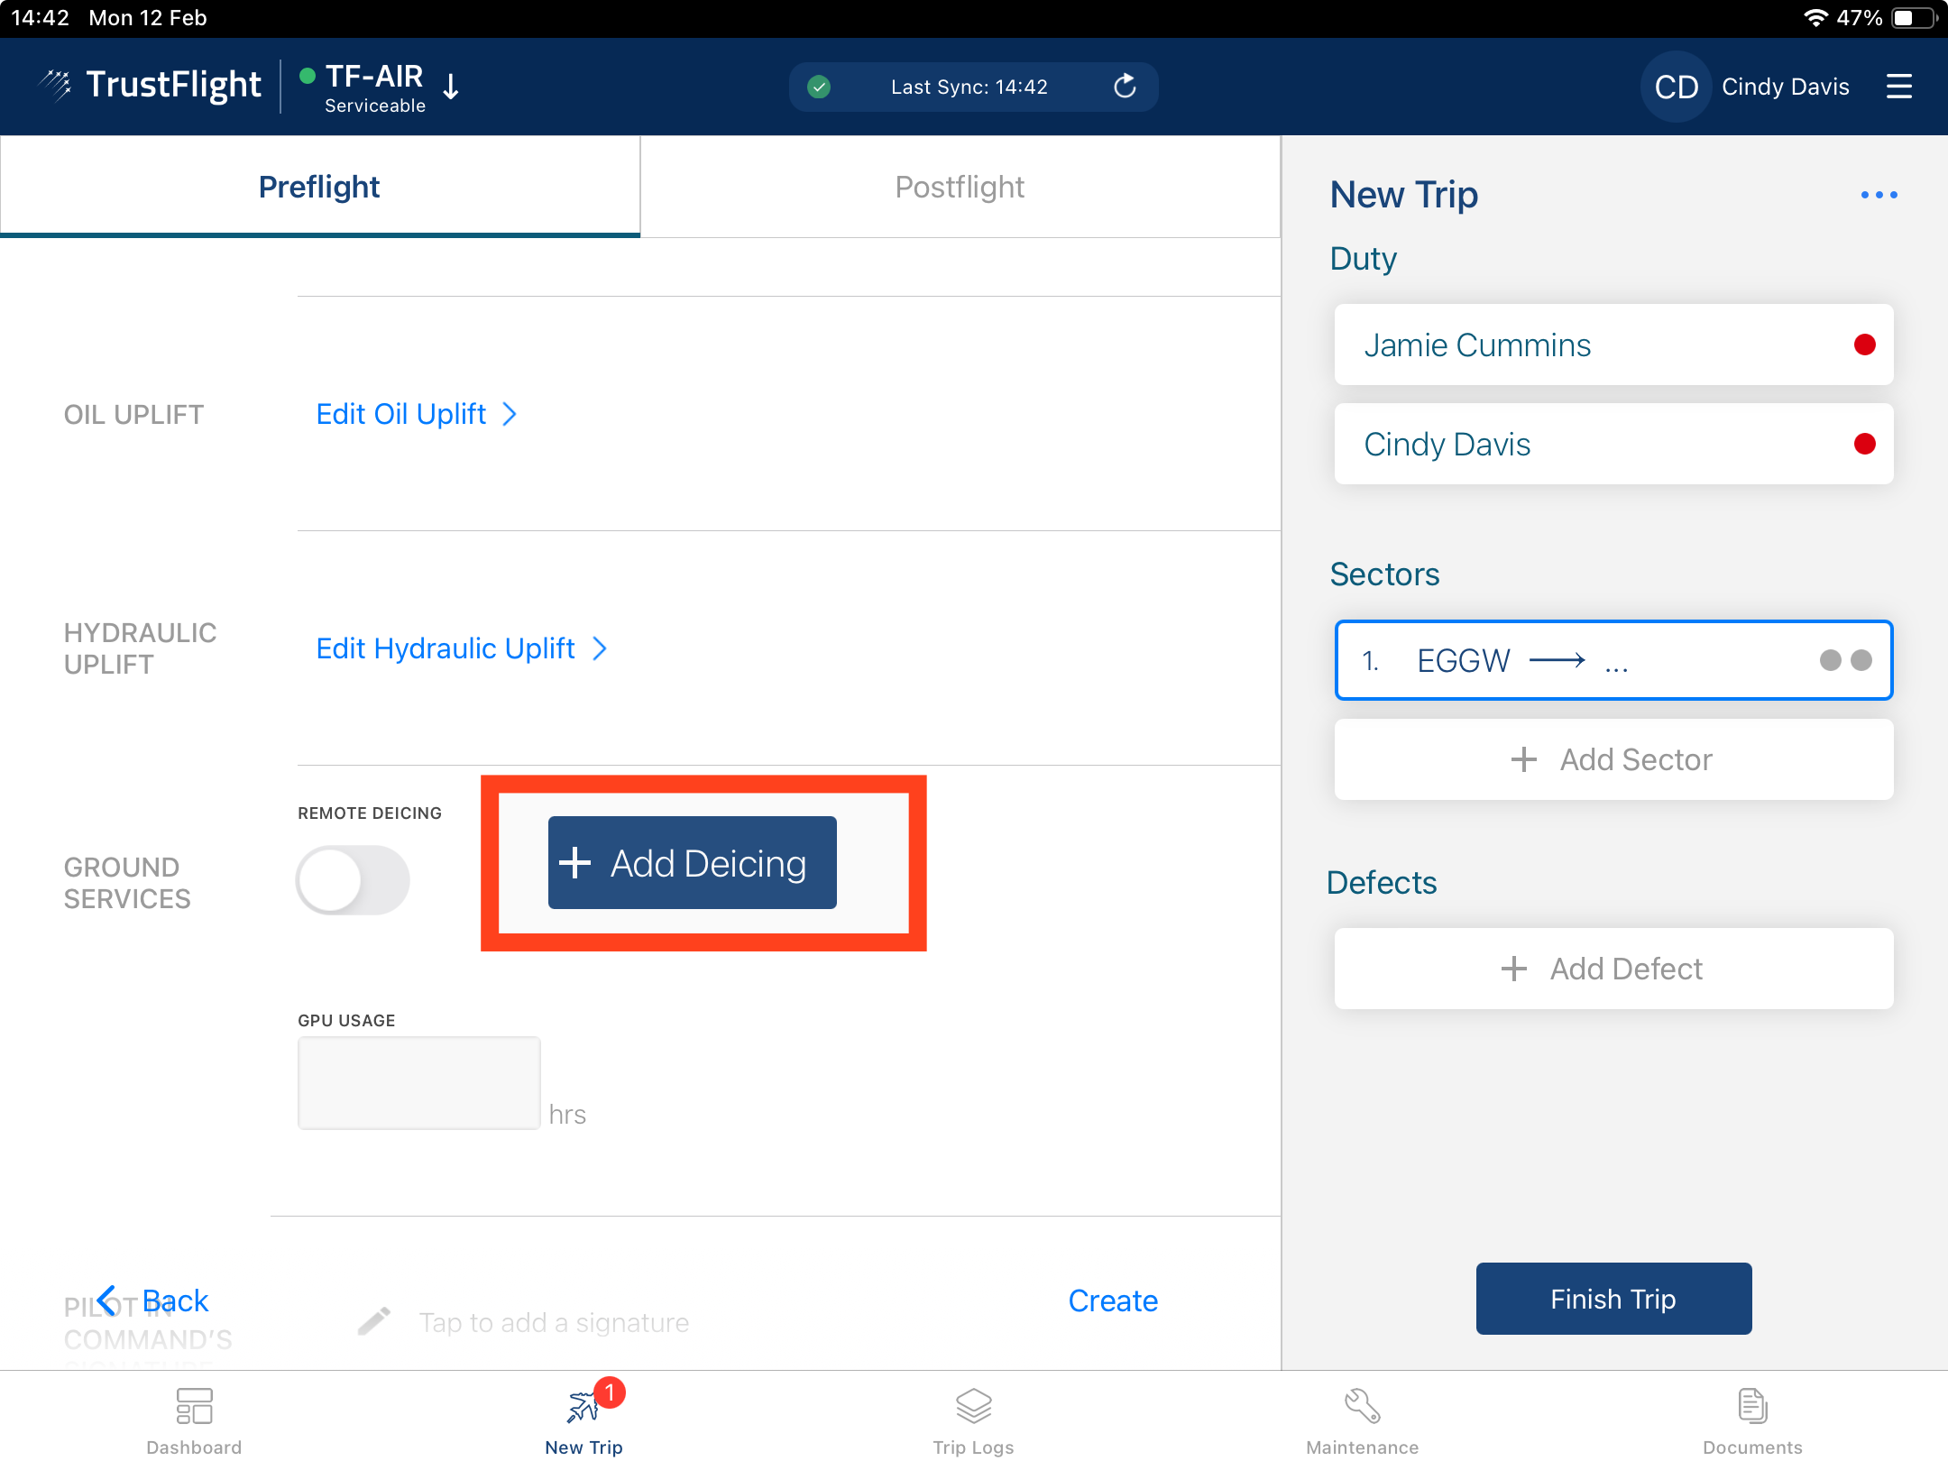Open Maintenance wrench icon
1948x1461 pixels.
tap(1362, 1407)
